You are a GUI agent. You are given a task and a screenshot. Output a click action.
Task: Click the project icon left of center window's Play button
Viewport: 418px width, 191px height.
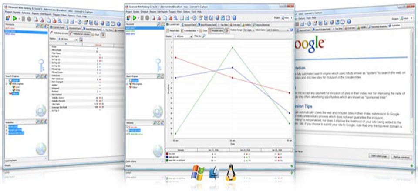point(128,18)
